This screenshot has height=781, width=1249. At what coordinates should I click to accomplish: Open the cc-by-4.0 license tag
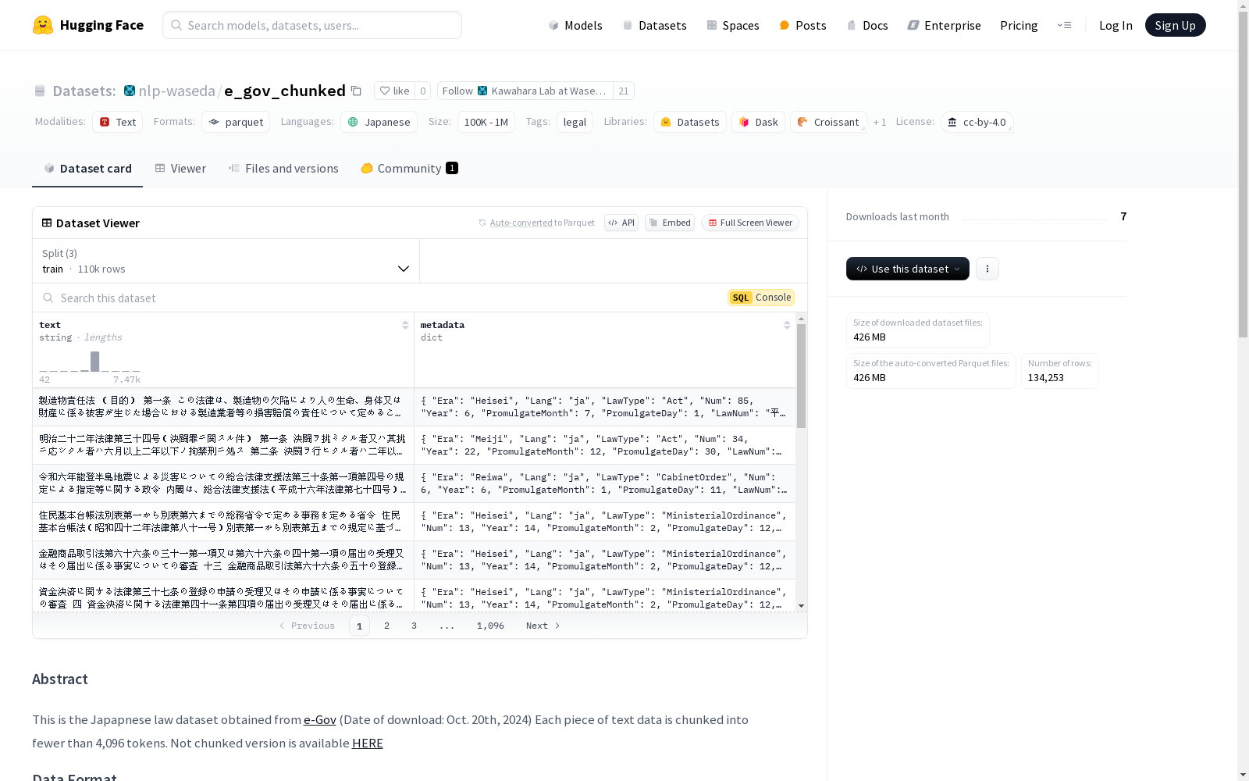977,122
